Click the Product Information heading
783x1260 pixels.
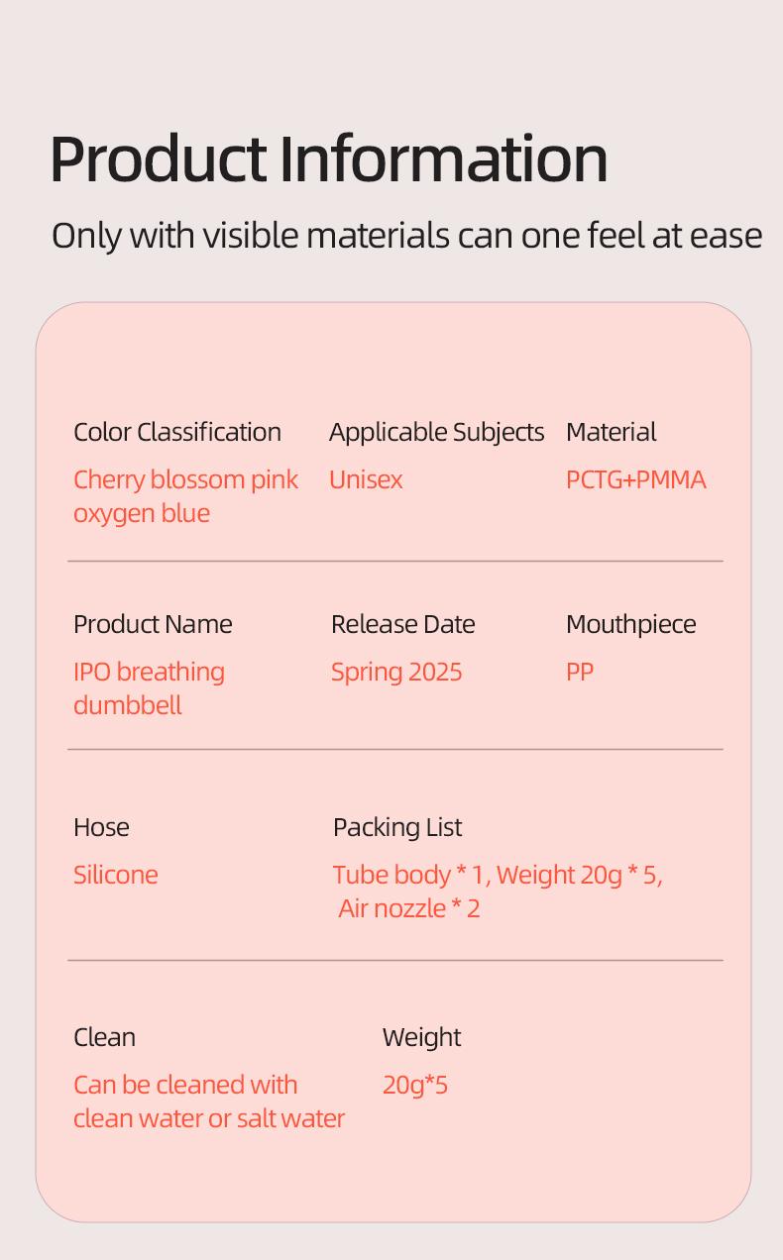click(x=328, y=158)
